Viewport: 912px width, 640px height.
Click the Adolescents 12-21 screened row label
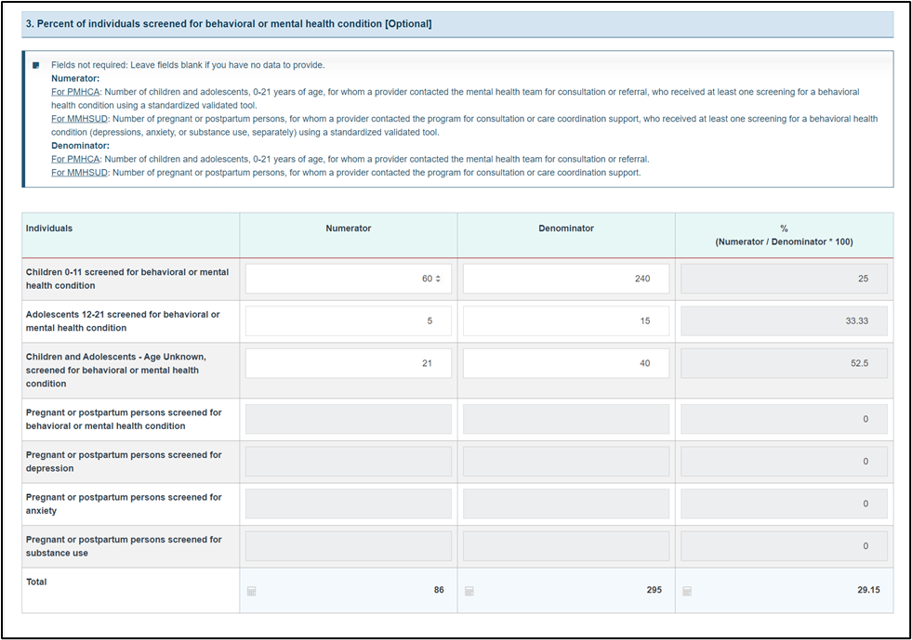tap(123, 321)
